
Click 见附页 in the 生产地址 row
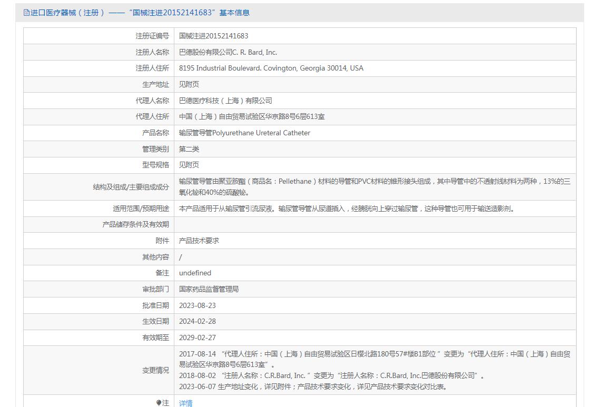pos(189,84)
